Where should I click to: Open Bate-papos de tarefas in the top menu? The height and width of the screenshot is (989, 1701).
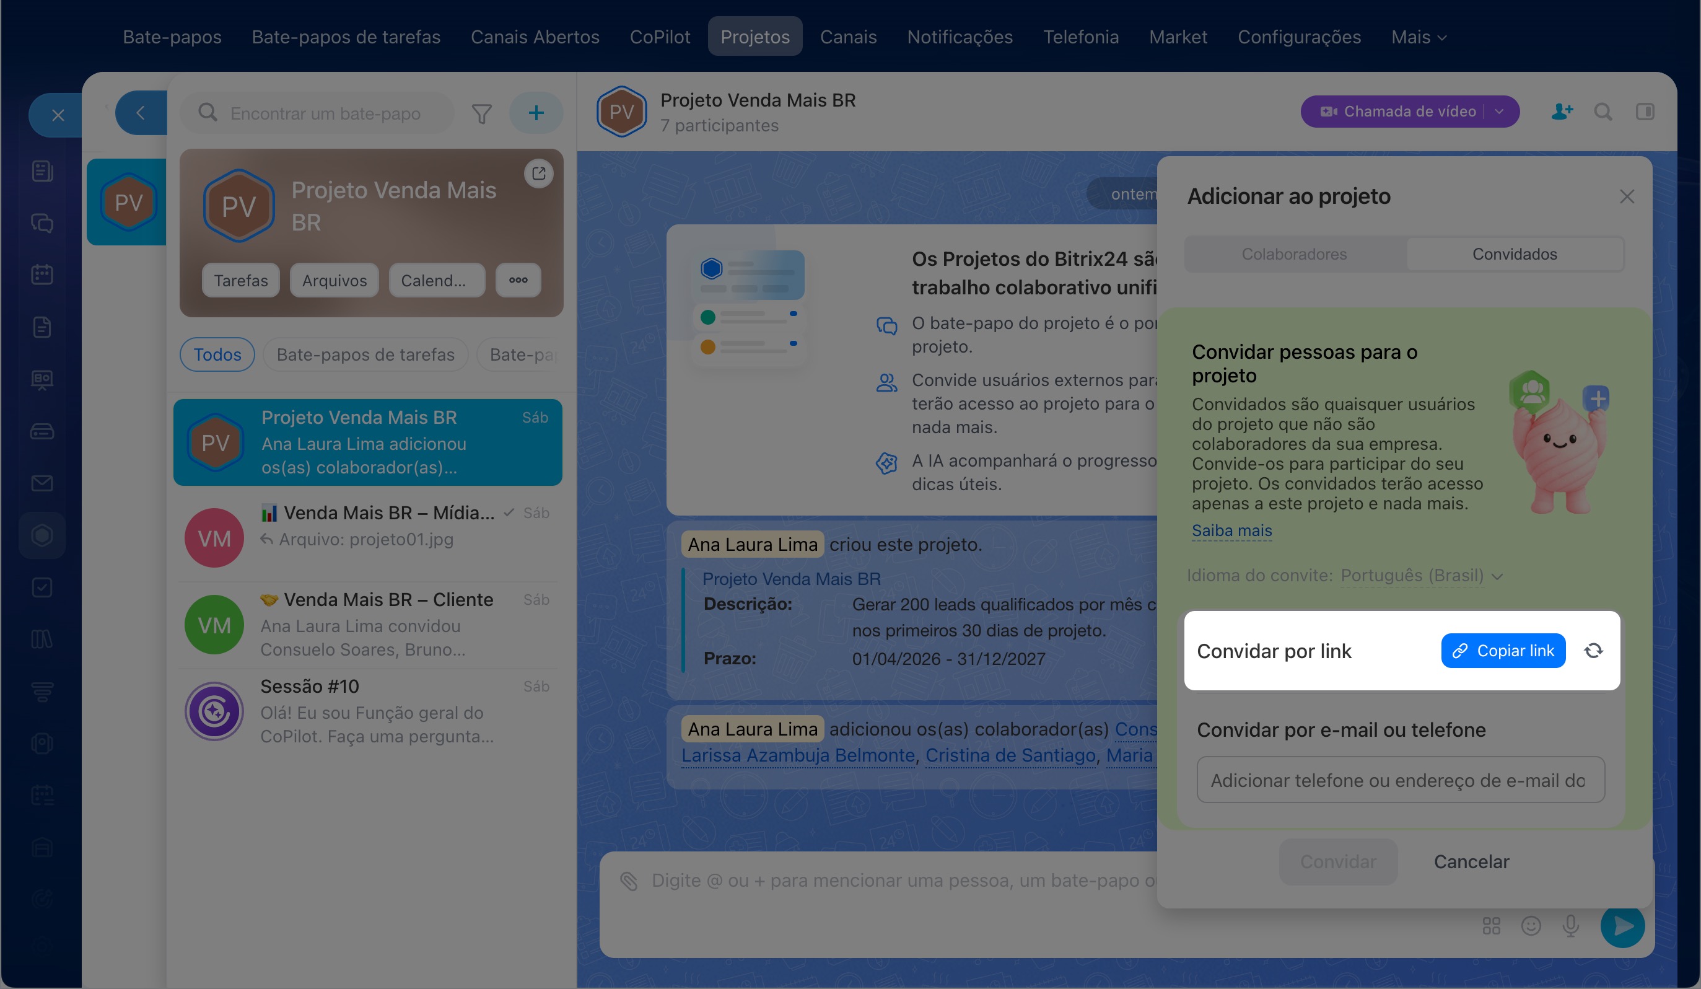point(346,37)
